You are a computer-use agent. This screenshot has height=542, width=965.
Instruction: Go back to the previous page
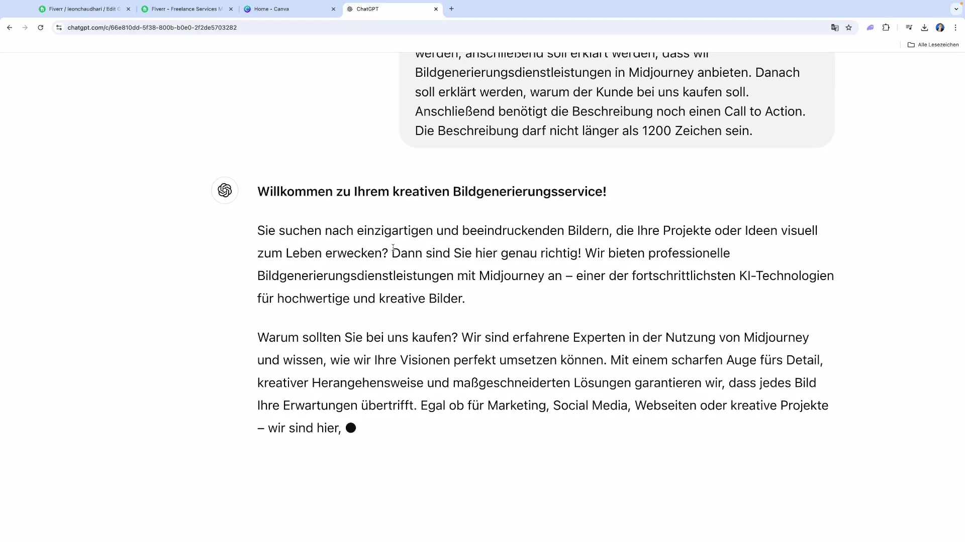(x=10, y=28)
